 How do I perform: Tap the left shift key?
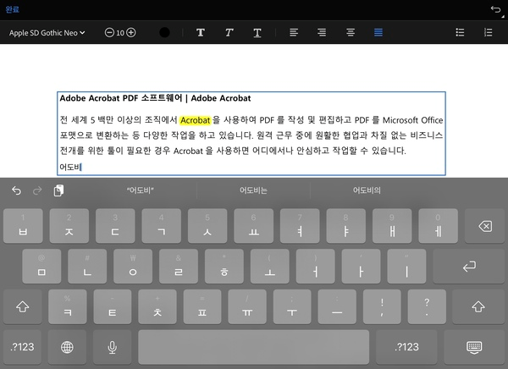coord(22,307)
